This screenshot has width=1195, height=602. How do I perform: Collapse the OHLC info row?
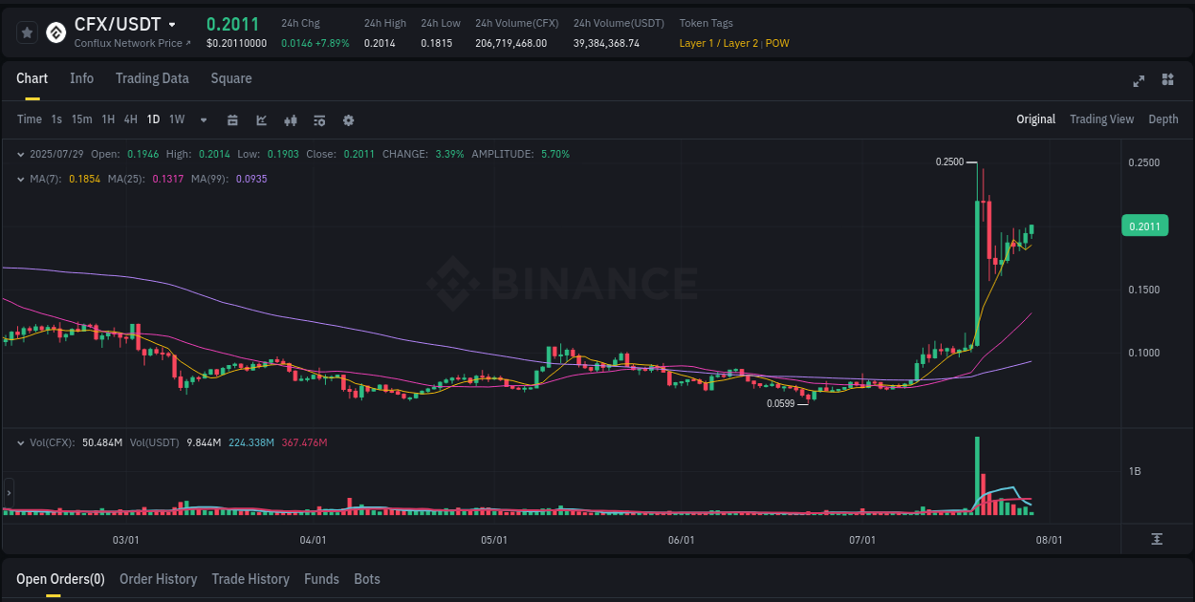pyautogui.click(x=21, y=154)
